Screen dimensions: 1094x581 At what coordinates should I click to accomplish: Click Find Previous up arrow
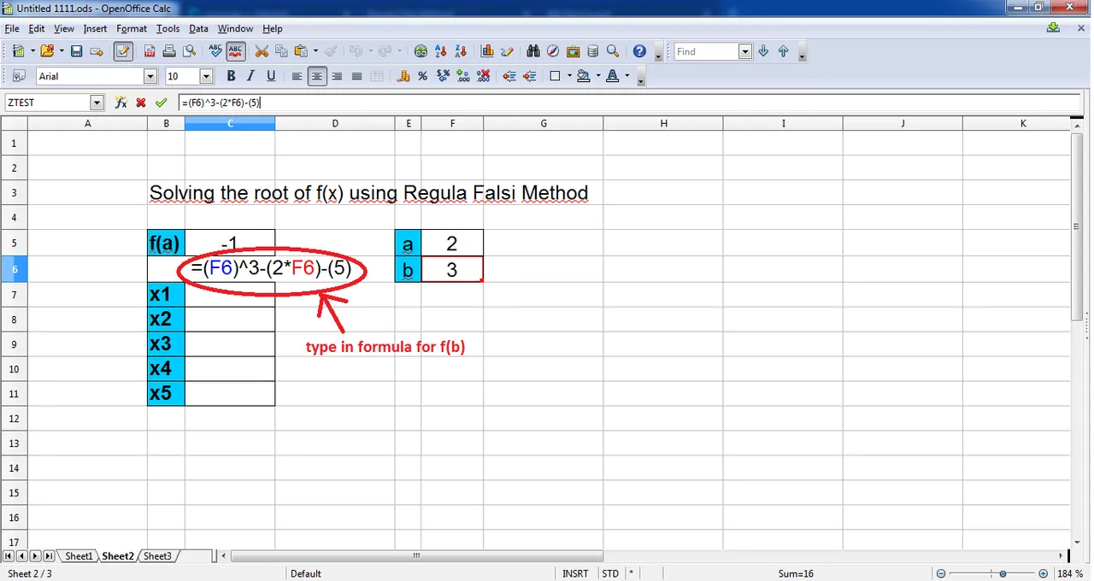point(783,51)
